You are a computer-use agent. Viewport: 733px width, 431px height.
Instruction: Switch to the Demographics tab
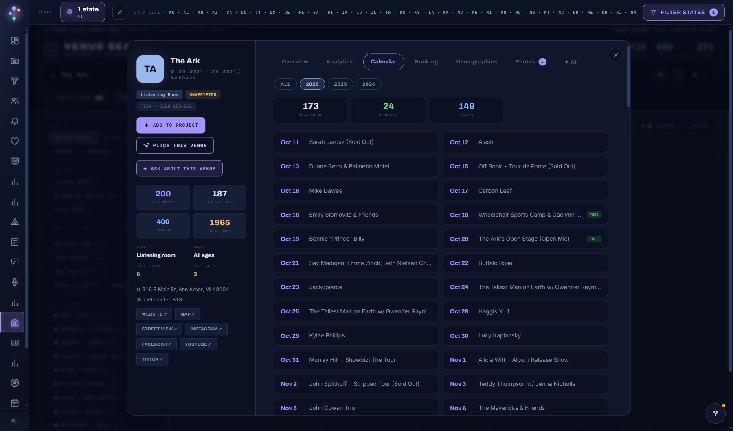click(x=476, y=62)
